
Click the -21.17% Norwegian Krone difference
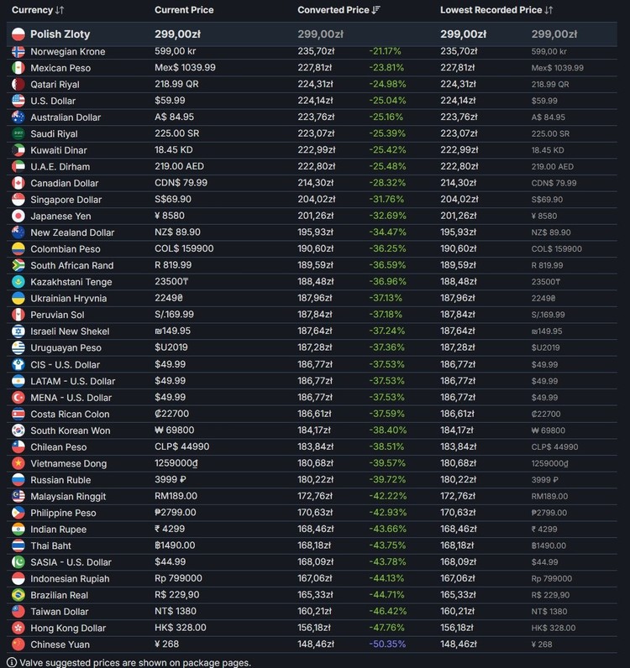[386, 51]
